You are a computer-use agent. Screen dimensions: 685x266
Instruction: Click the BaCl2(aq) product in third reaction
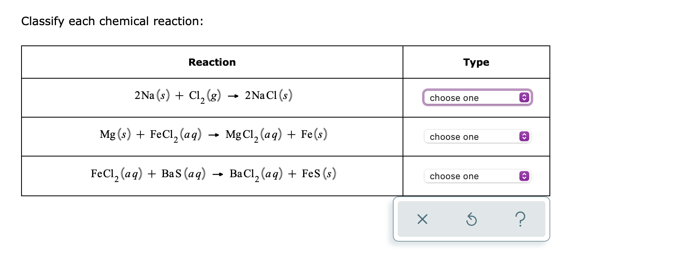pyautogui.click(x=255, y=174)
